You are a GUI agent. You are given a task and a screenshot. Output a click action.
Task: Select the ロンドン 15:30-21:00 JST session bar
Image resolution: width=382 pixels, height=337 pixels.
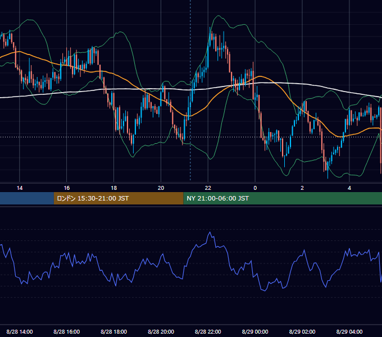pos(119,198)
